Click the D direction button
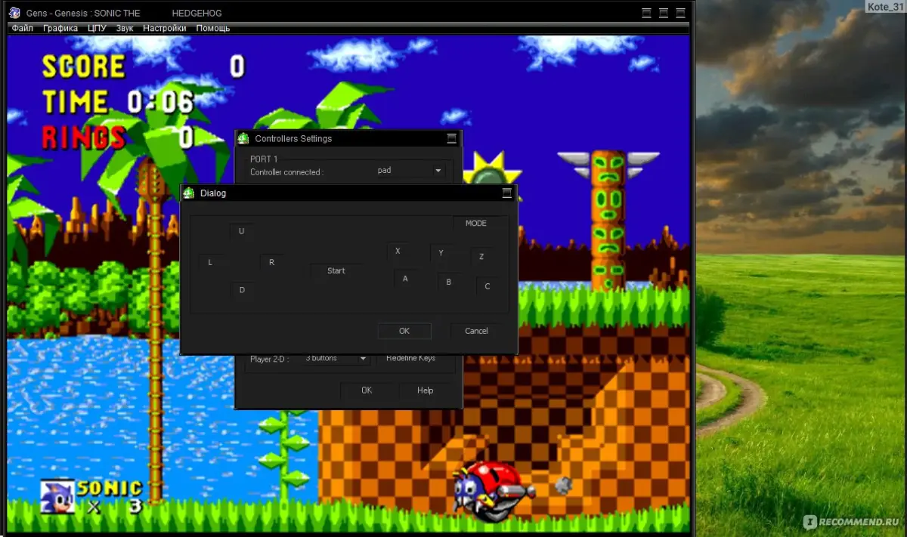 (x=242, y=290)
